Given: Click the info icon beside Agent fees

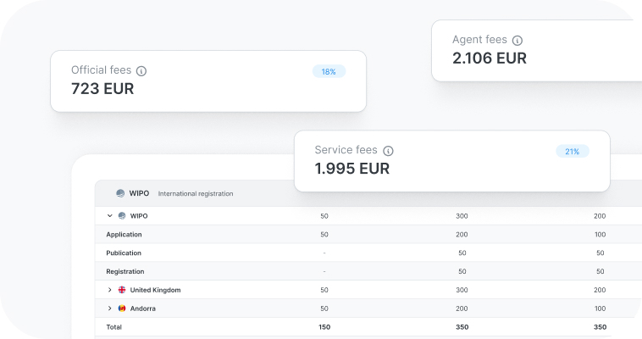Looking at the screenshot, I should click(517, 40).
